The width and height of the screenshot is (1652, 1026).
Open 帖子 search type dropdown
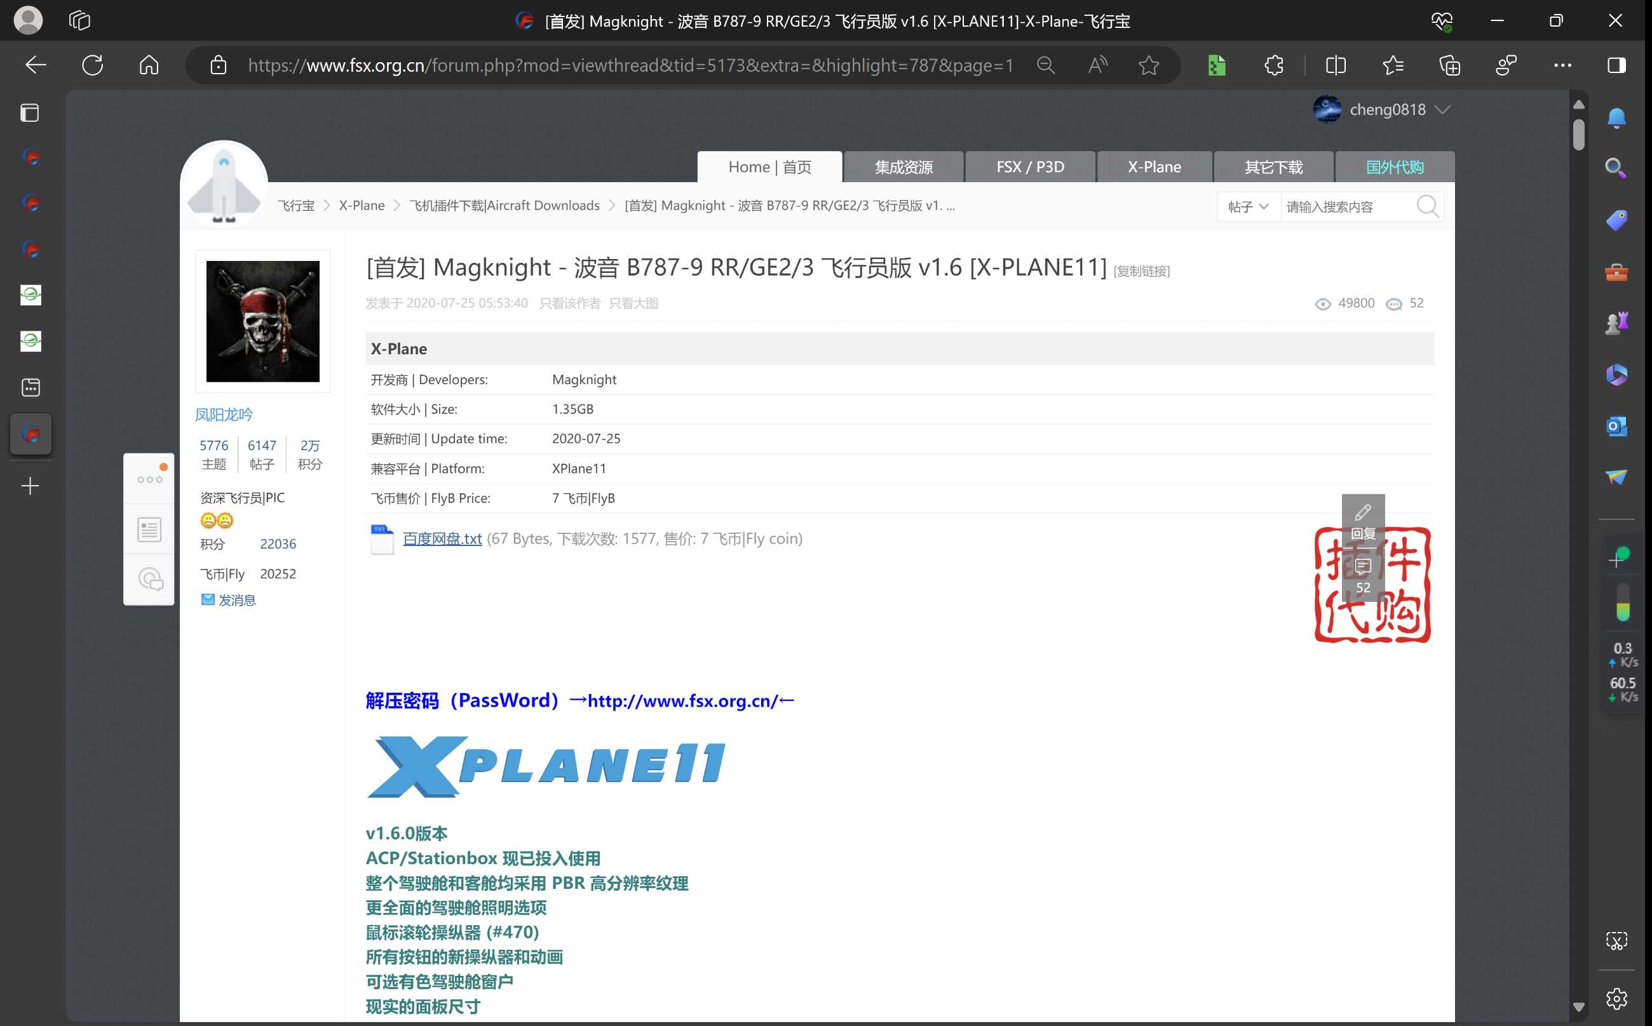[1248, 206]
